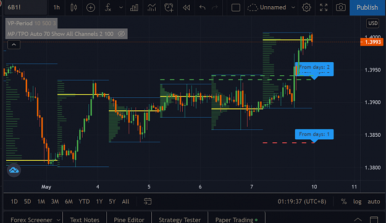Open the Text Notes tab
The width and height of the screenshot is (386, 223).
coord(85,219)
